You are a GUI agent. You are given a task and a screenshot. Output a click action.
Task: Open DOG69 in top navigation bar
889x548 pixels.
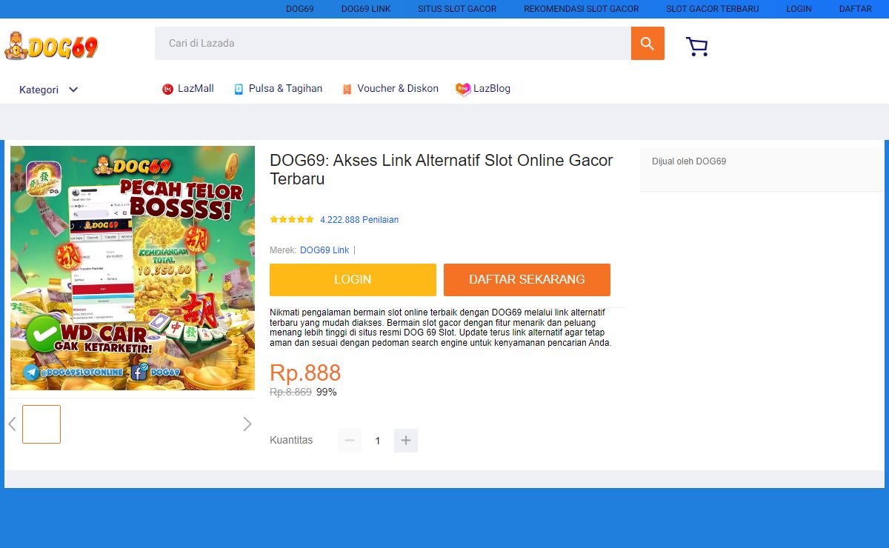point(300,9)
